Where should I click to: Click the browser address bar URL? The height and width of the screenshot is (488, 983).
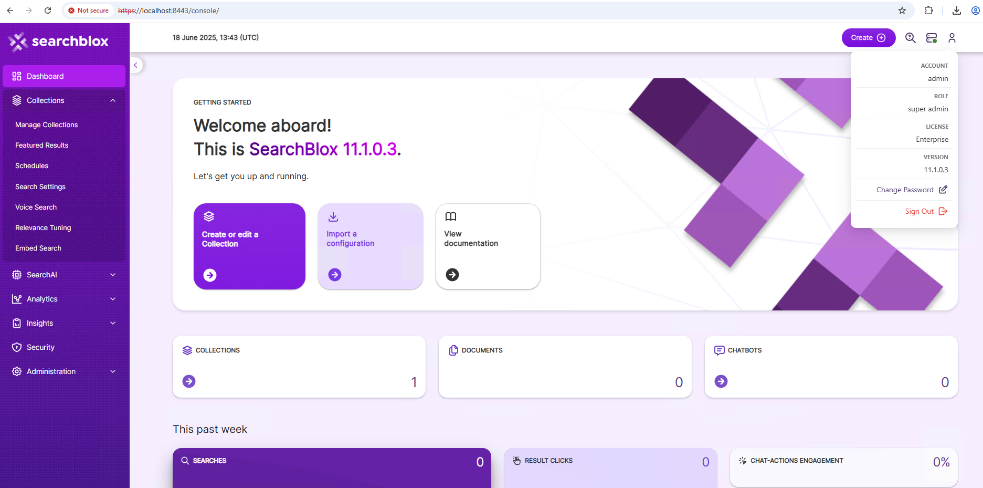(168, 11)
